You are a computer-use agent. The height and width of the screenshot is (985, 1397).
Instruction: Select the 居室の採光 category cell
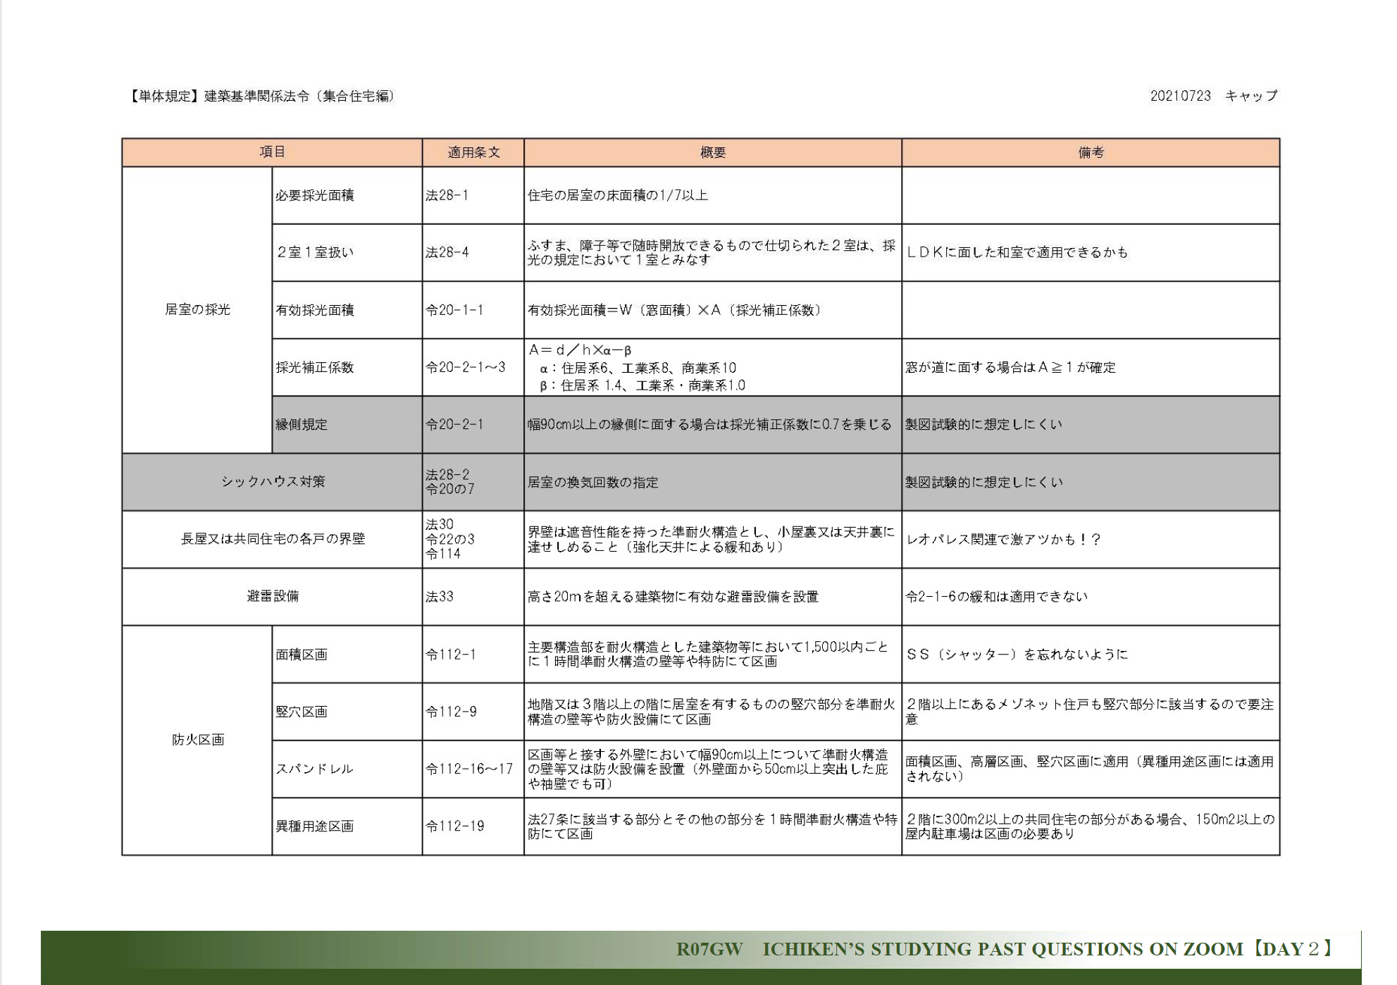click(x=197, y=310)
